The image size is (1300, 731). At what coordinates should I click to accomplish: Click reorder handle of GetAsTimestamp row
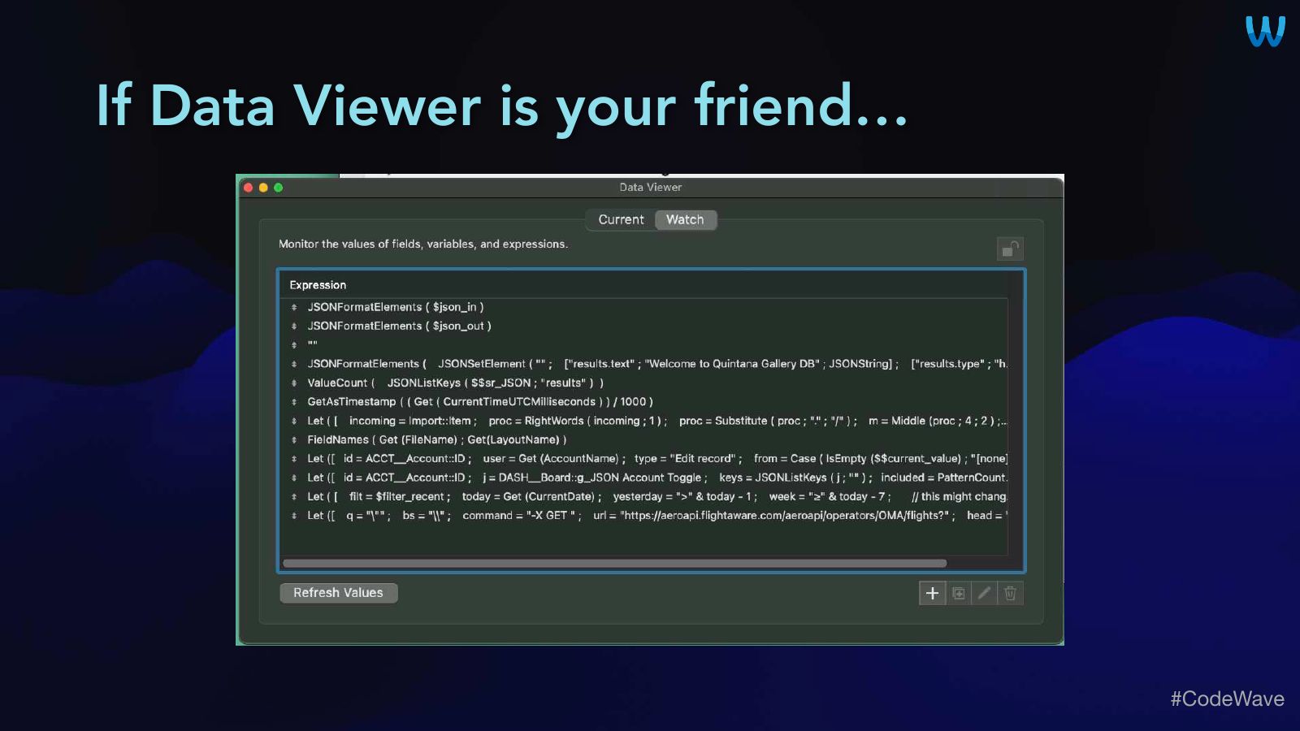pyautogui.click(x=294, y=402)
